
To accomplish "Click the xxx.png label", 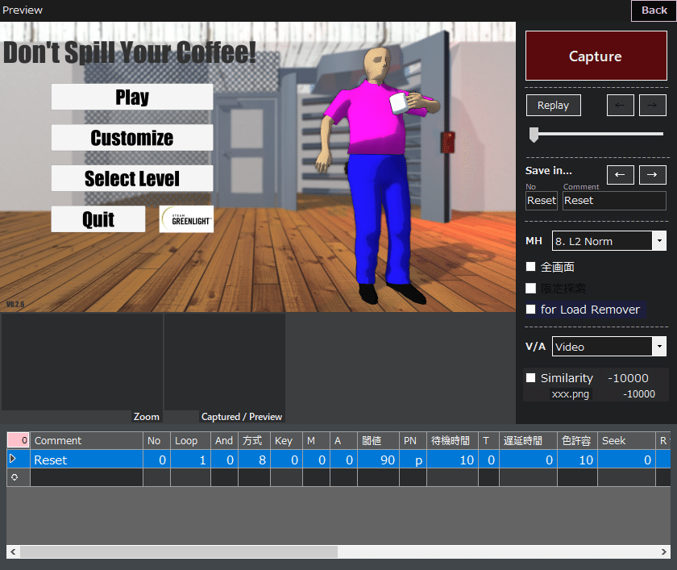I will coord(570,393).
